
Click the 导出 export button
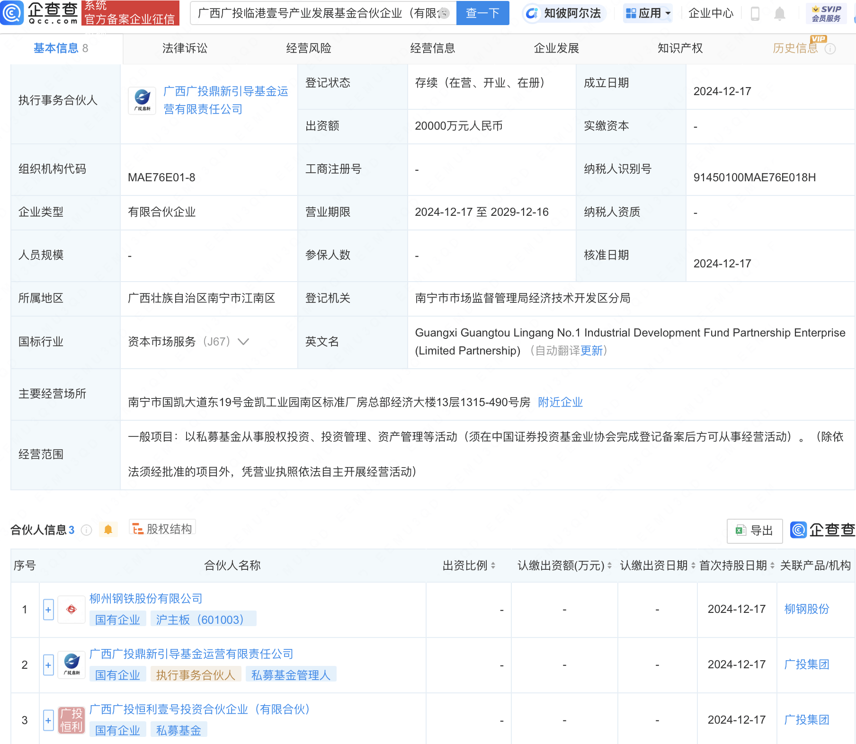(x=754, y=531)
